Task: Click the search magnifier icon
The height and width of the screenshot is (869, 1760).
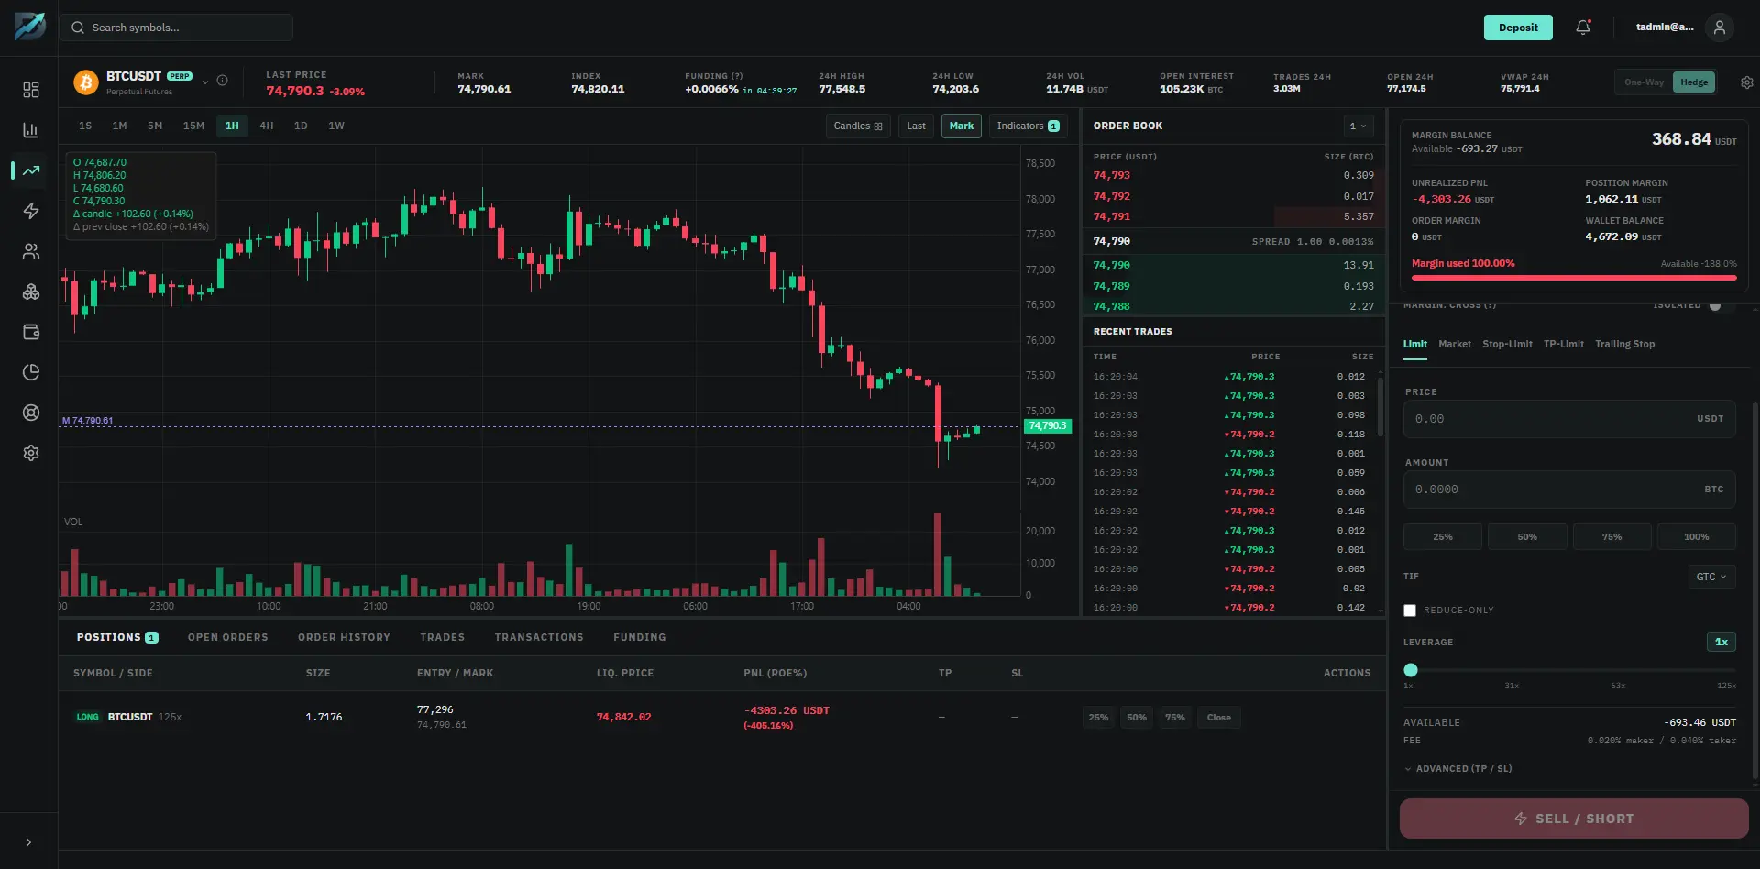Action: click(78, 27)
